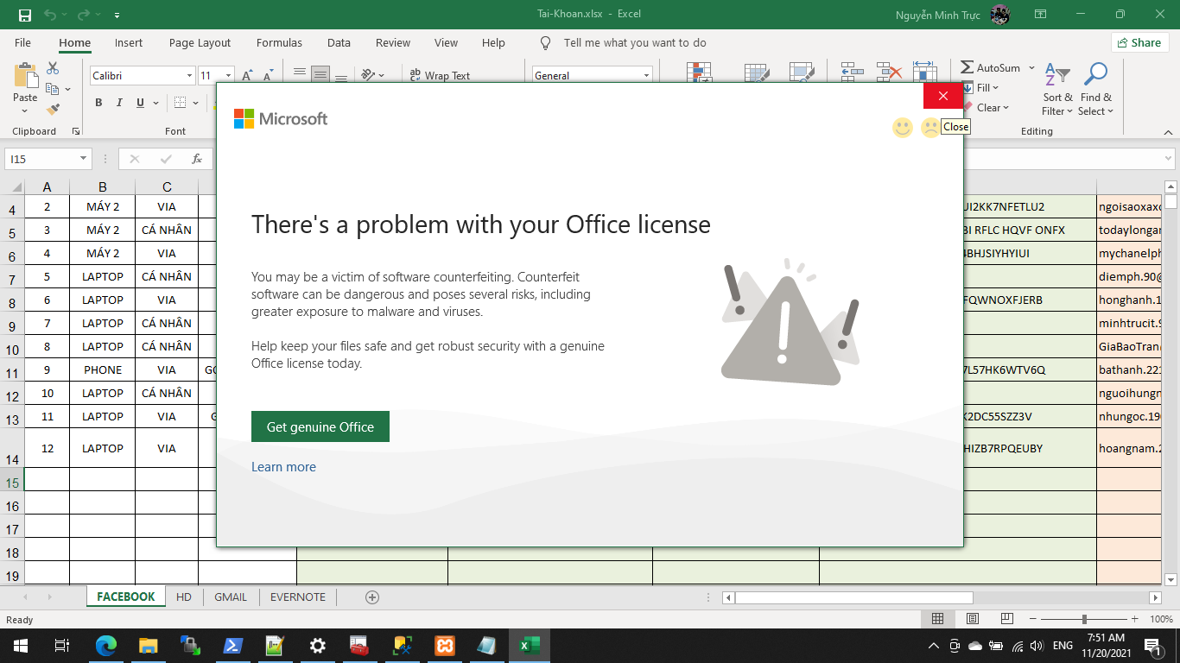Click the sad frown feedback icon
1180x663 pixels.
coord(929,128)
